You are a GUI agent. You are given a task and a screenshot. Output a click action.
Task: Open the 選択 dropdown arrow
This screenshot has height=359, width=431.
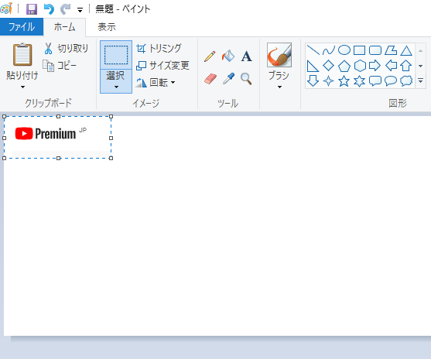click(x=116, y=81)
